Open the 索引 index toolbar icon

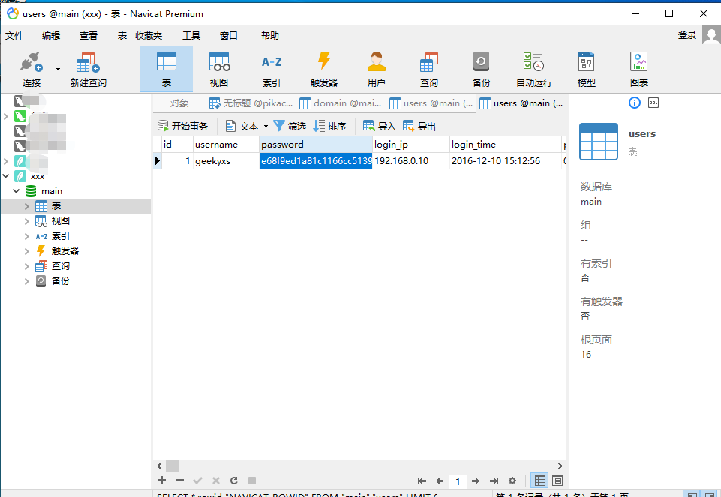pos(272,69)
